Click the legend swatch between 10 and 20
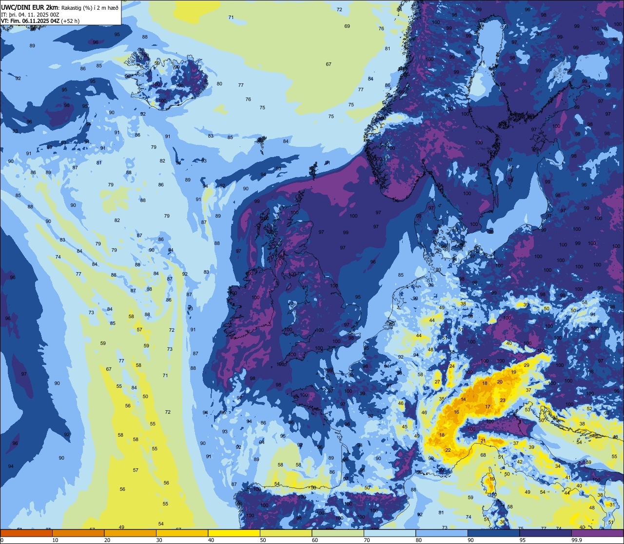This screenshot has width=624, height=544. 78,533
